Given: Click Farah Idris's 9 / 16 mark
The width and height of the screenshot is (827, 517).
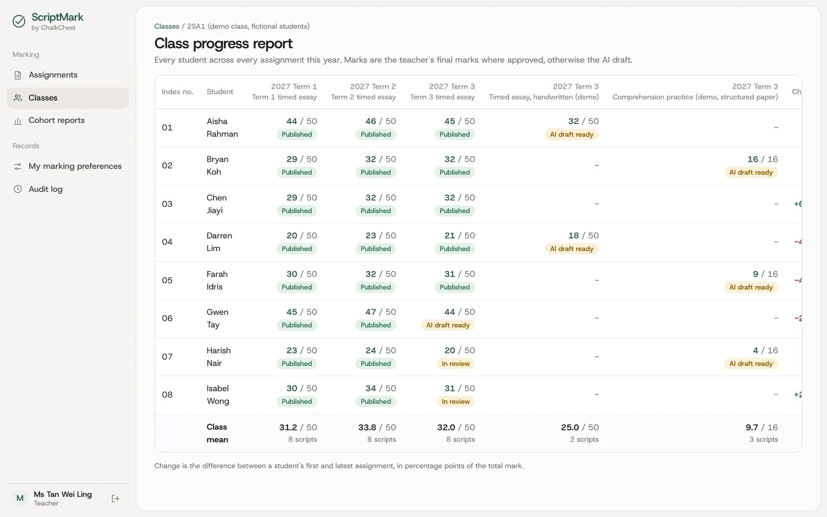Looking at the screenshot, I should click(x=765, y=274).
